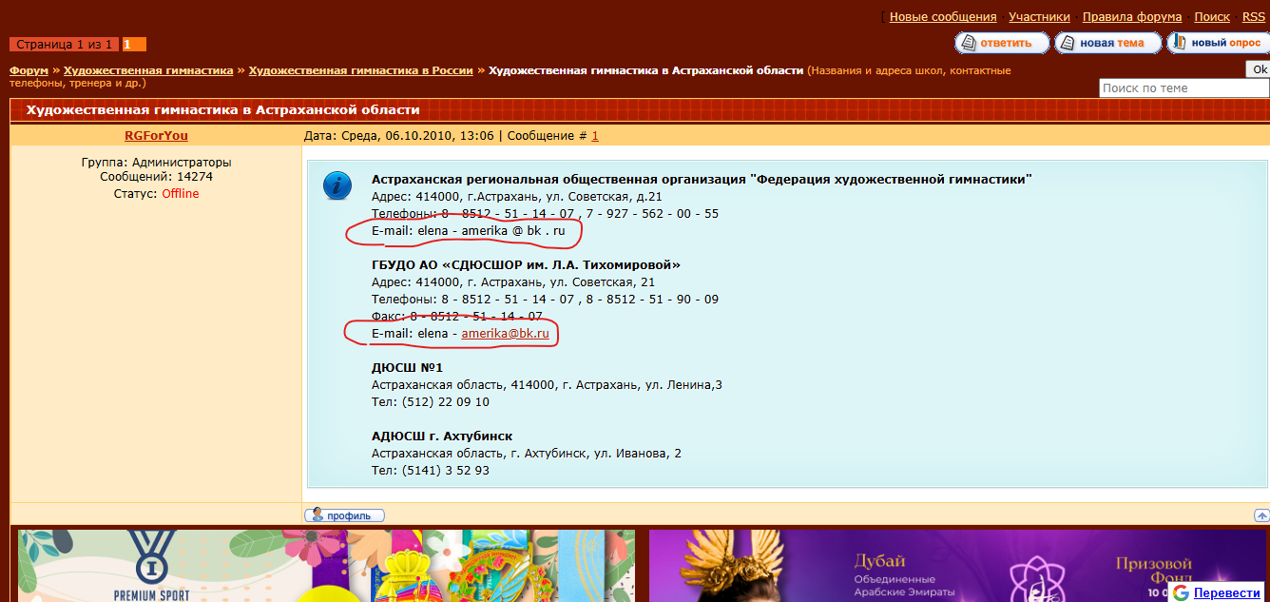The height and width of the screenshot is (602, 1270).
Task: Click the 'Форум' breadcrumb link
Action: (x=29, y=70)
